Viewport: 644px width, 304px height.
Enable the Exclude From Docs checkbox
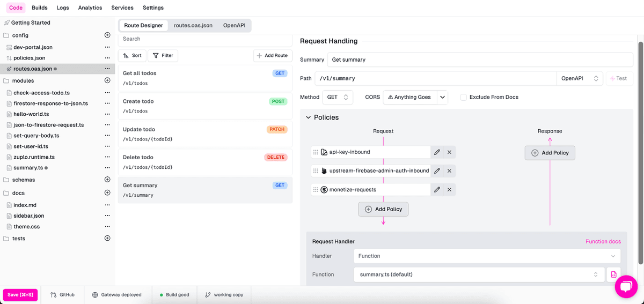(464, 97)
